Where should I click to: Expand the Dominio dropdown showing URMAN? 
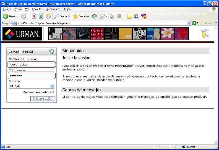point(52,86)
